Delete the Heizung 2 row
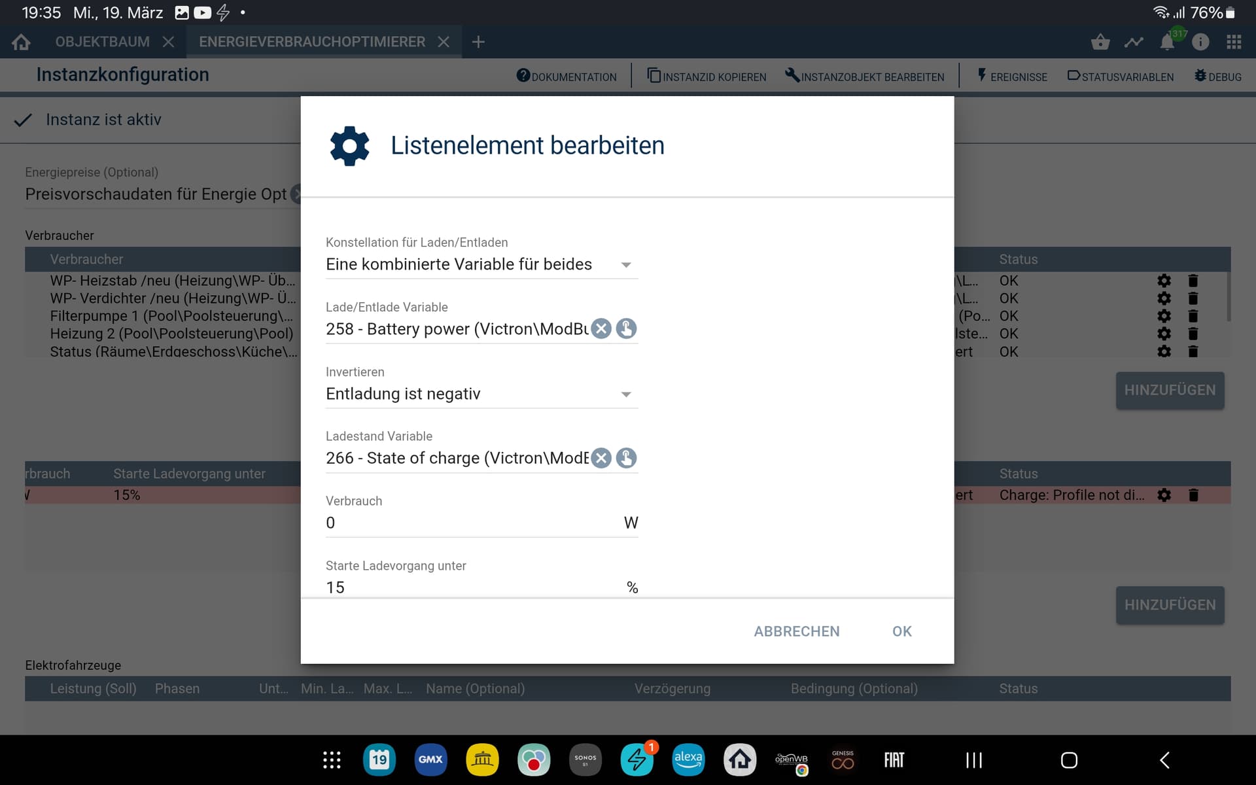Image resolution: width=1256 pixels, height=785 pixels. pyautogui.click(x=1193, y=334)
